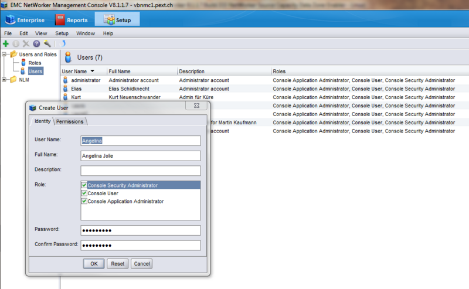Open the Enterprise view
Viewport: 469px width, 289px height.
point(25,20)
